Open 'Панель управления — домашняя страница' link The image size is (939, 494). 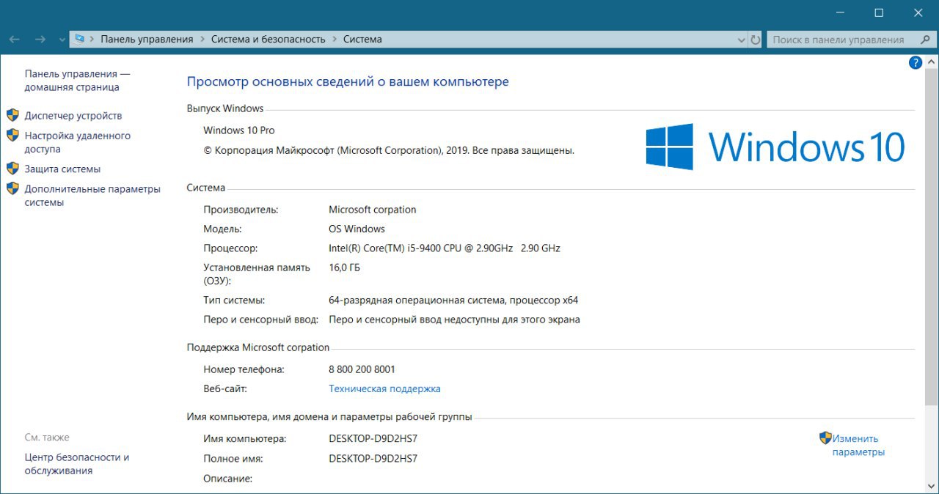coord(77,81)
